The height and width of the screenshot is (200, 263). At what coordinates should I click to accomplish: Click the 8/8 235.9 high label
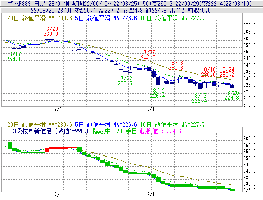[x=176, y=65]
